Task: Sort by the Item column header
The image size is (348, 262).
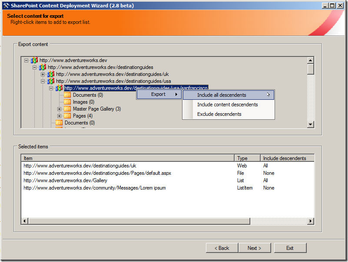Action: [x=128, y=158]
